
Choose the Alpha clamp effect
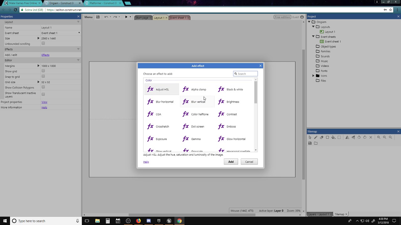point(197,89)
